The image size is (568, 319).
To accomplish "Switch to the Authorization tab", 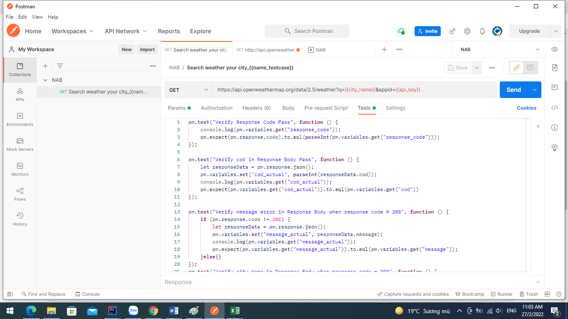I will 217,108.
